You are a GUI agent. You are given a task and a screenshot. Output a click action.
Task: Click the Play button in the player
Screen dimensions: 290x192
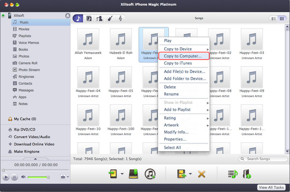[x=6, y=177]
